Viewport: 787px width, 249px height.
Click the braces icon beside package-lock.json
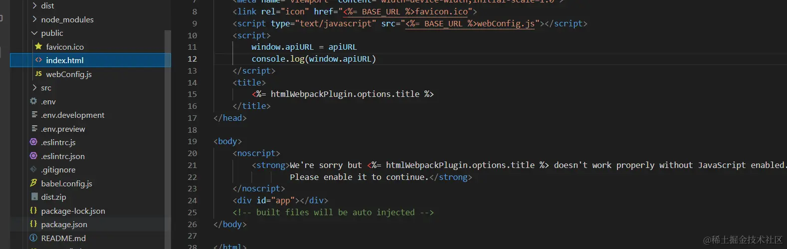pos(33,211)
